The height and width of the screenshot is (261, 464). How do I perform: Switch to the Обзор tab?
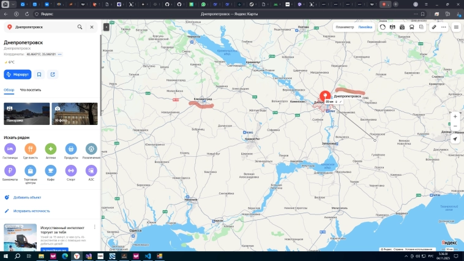[9, 90]
